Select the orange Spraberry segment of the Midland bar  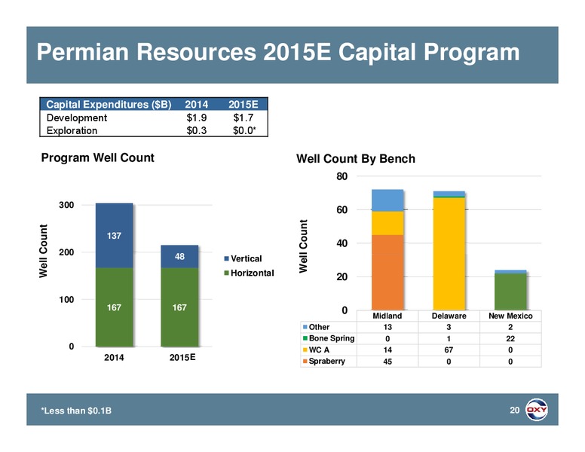(387, 272)
